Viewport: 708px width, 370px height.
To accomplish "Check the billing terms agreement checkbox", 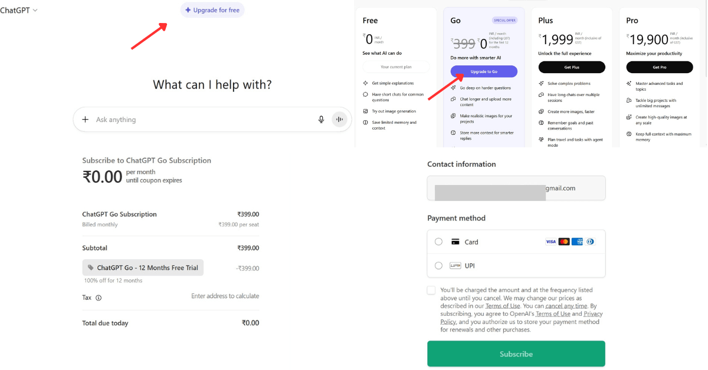I will click(x=431, y=289).
